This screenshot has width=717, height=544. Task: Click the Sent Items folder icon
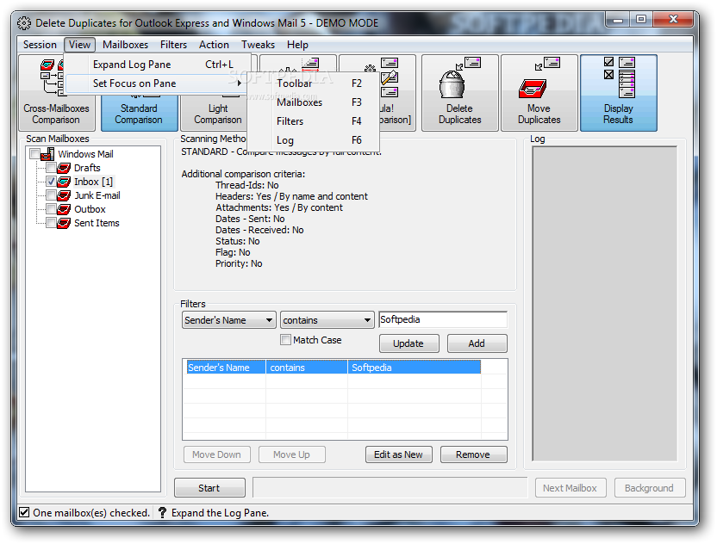point(64,223)
